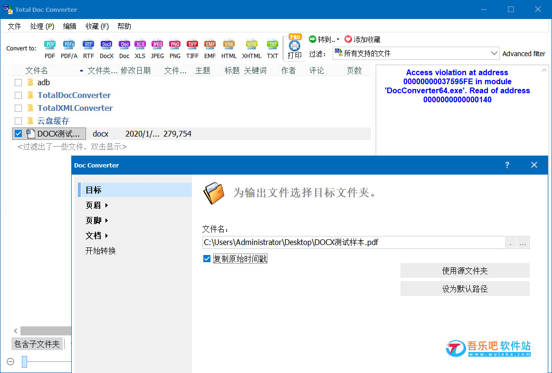Toggle the 复制原始时间戳 checkbox
The image size is (552, 373).
(x=207, y=259)
